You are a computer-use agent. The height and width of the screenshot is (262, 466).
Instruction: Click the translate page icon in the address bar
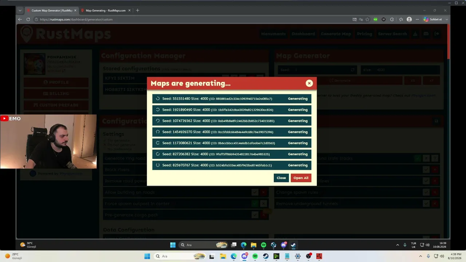tap(361, 19)
